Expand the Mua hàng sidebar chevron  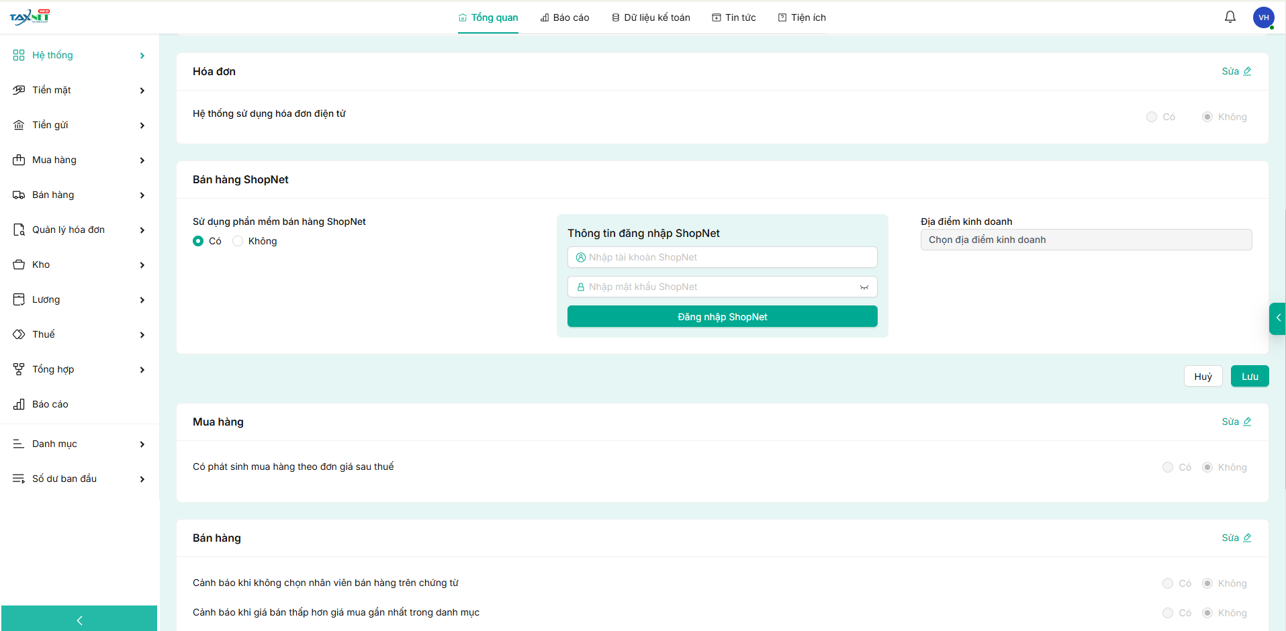(x=142, y=160)
